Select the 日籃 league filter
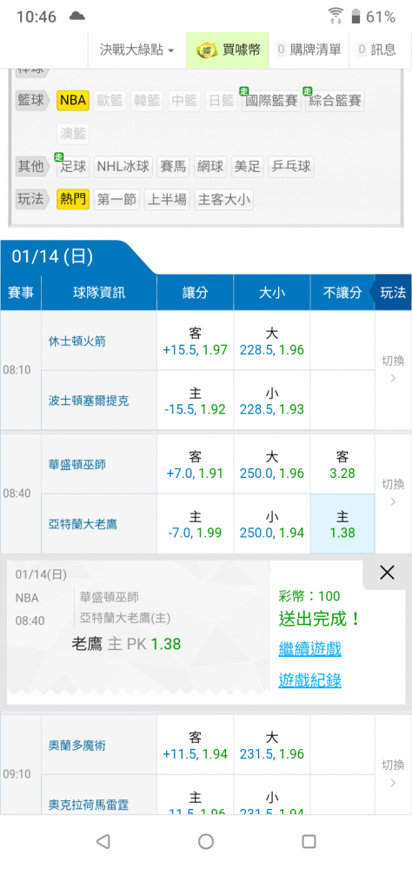The height and width of the screenshot is (869, 412). 221,100
